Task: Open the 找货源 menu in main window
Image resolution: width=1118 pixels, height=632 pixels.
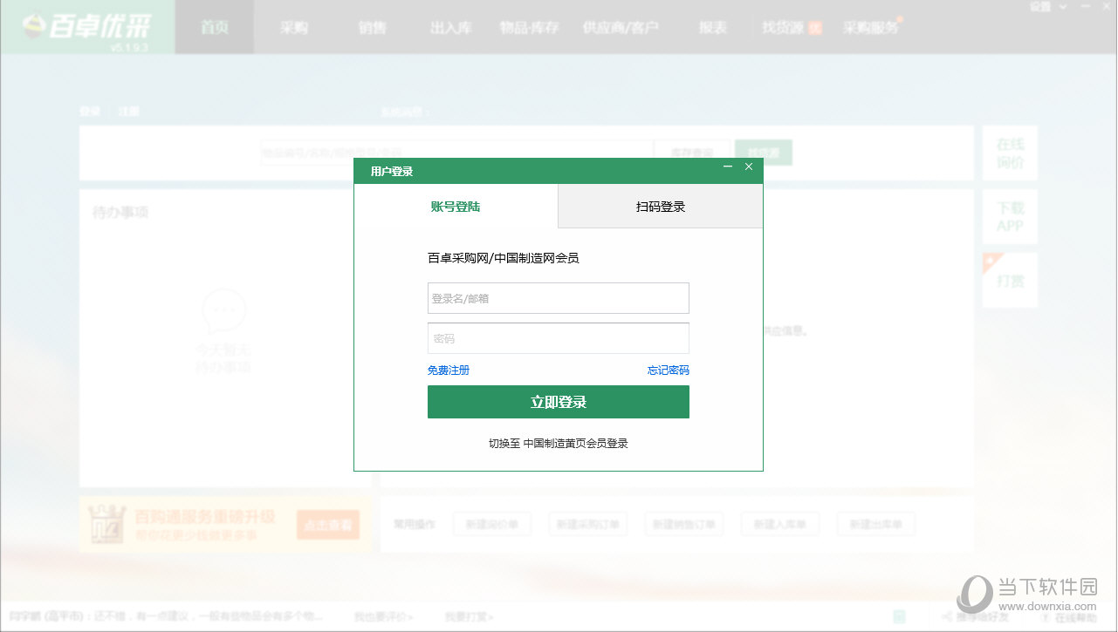Action: click(x=792, y=27)
